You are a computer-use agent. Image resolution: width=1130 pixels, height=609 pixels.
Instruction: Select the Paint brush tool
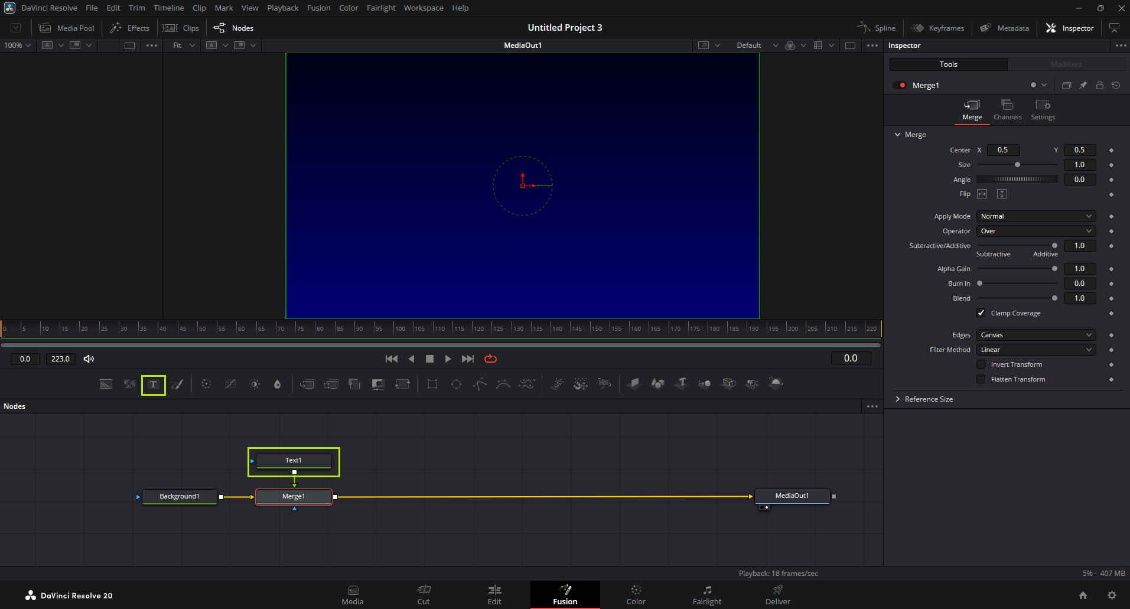click(x=177, y=385)
